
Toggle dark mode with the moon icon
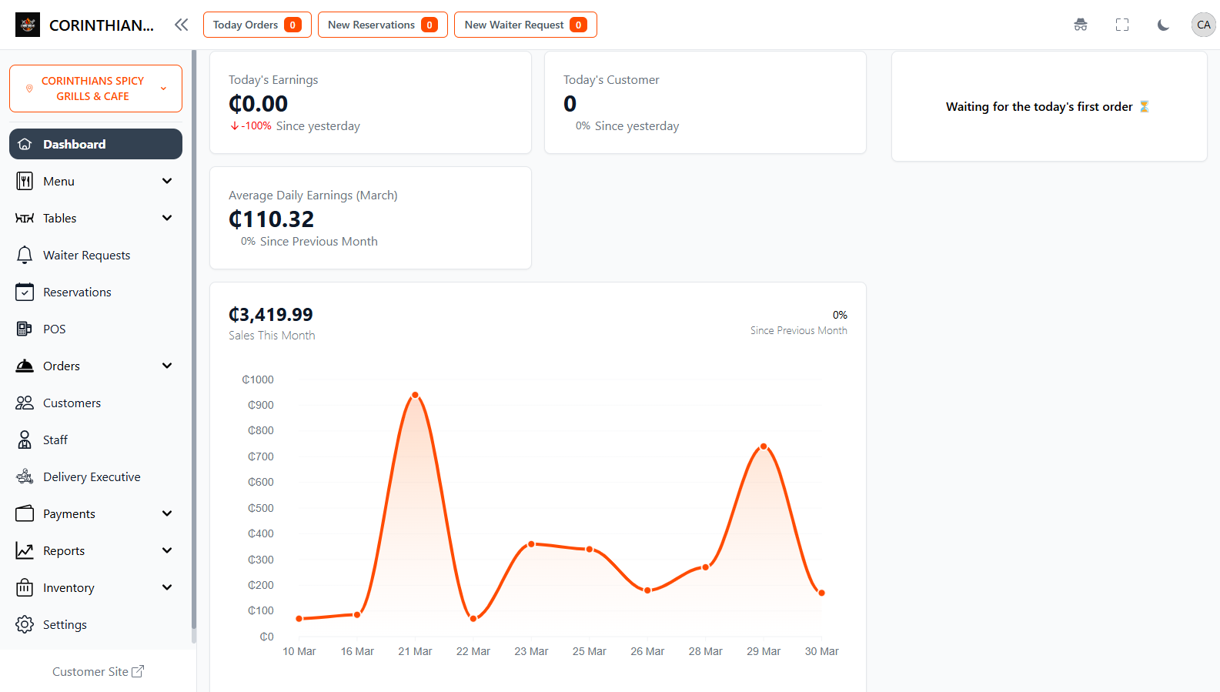click(1163, 25)
